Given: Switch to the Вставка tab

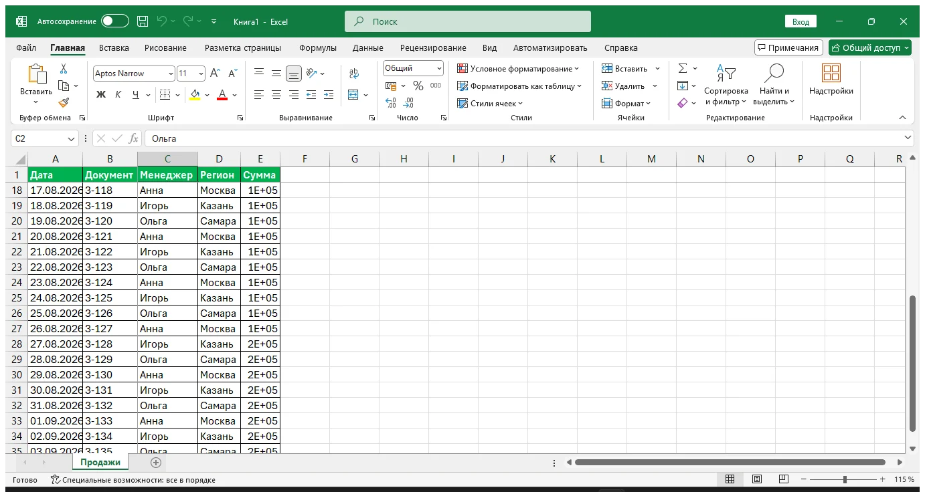Looking at the screenshot, I should tap(114, 48).
